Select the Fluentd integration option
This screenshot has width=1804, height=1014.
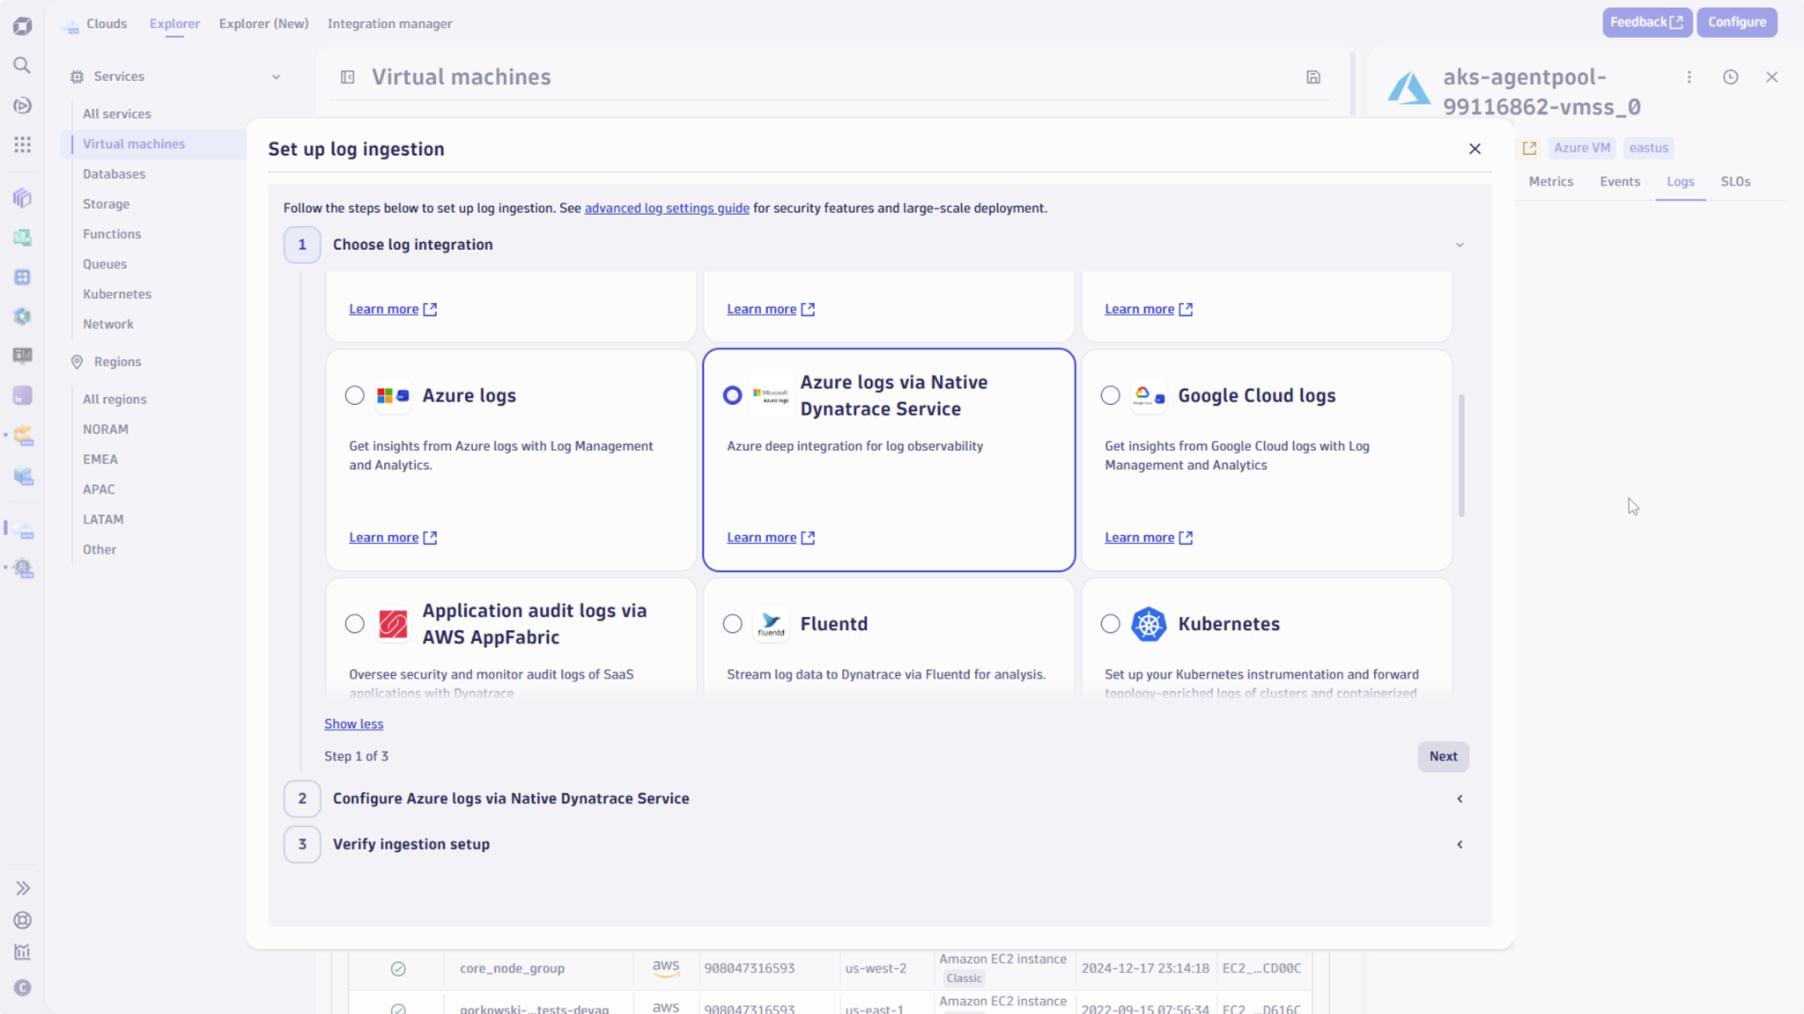732,623
